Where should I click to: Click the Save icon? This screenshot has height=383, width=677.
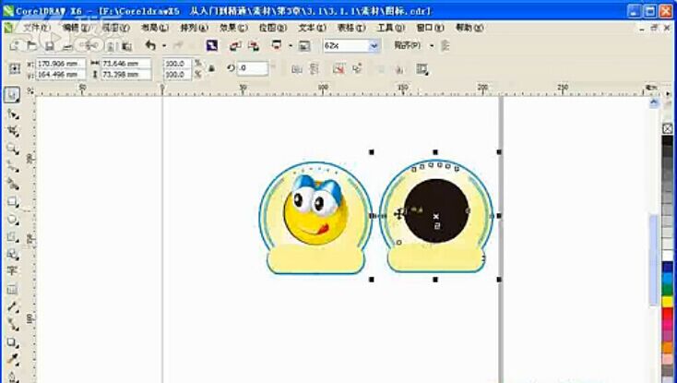(x=50, y=45)
